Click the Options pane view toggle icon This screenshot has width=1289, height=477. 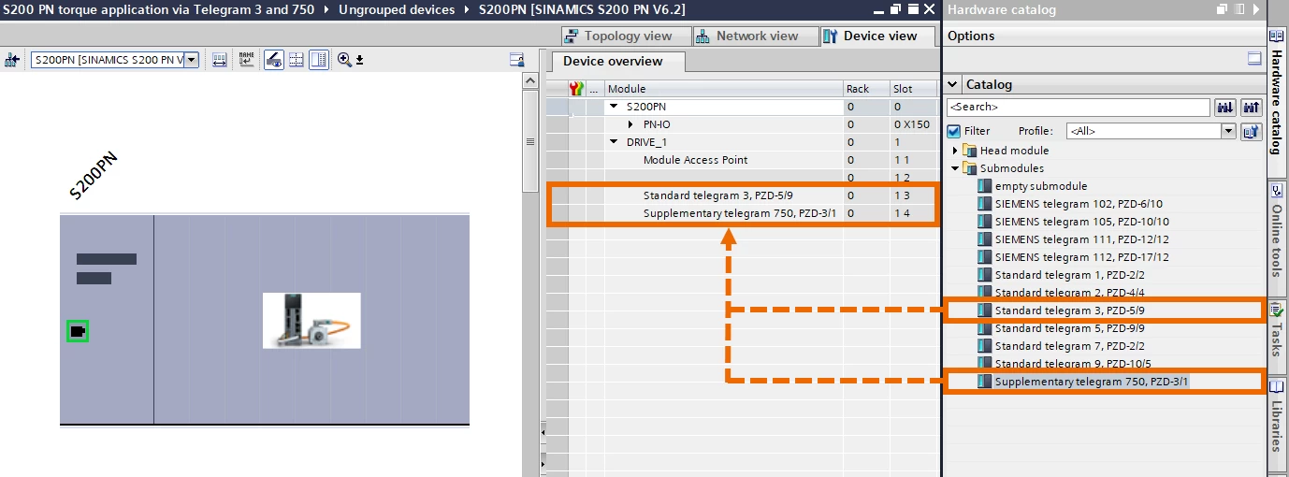coord(1254,58)
